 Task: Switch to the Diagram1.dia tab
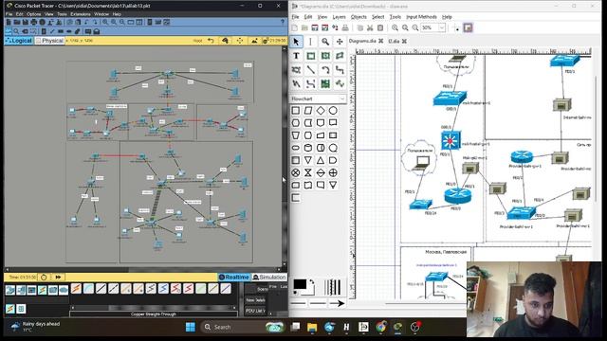tap(362, 41)
